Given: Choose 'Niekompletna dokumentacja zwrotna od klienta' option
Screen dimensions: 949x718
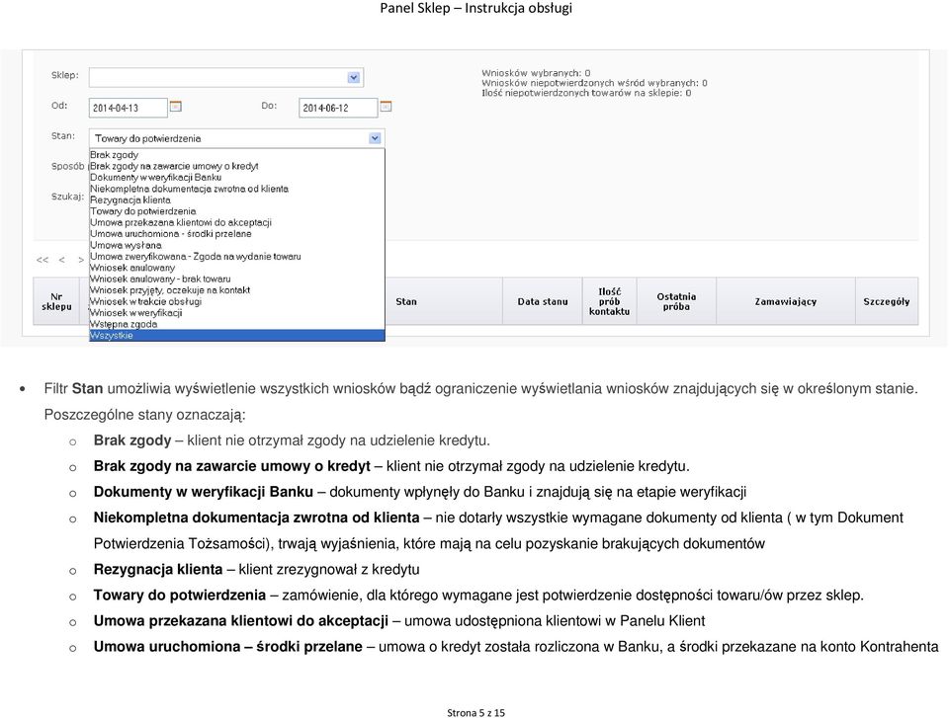Looking at the screenshot, I should [236, 189].
